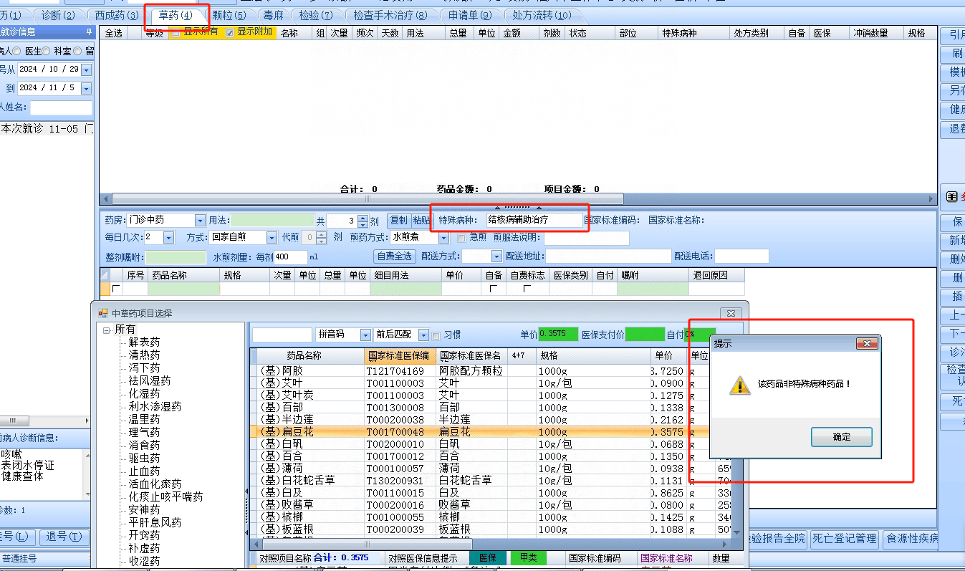Click the 粘贴 button
Image resolution: width=965 pixels, height=571 pixels.
(421, 221)
